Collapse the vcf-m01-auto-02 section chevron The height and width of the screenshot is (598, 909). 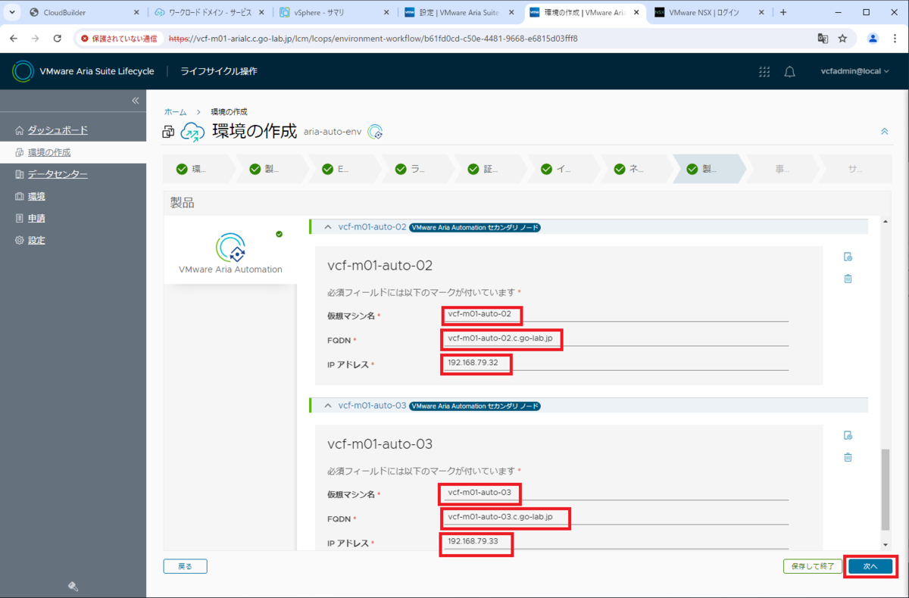click(x=328, y=226)
